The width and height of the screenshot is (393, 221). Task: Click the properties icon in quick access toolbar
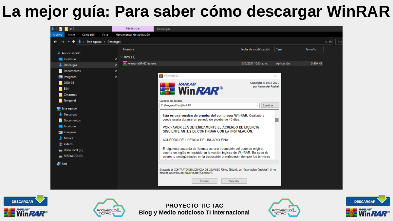pos(61,29)
